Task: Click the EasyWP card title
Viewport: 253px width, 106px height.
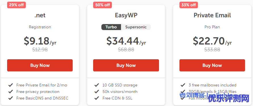Action: 126,15
